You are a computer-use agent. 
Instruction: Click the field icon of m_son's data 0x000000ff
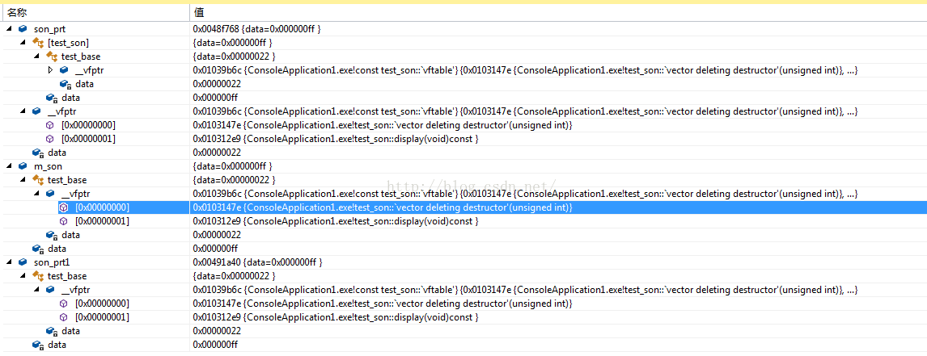[x=37, y=249]
